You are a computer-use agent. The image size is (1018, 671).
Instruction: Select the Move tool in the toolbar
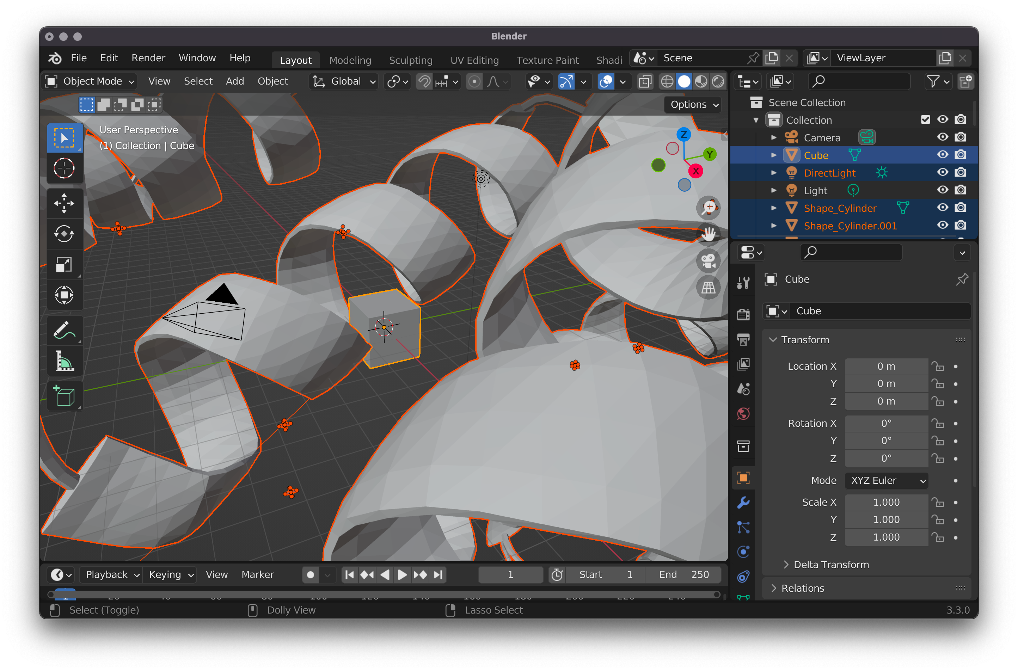point(64,203)
